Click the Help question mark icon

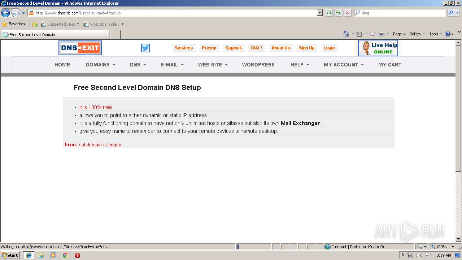coord(448,34)
